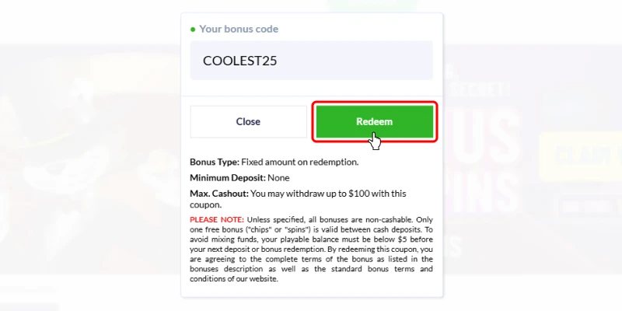
Task: Click the blurred yellow Claim button in background
Action: click(580, 155)
